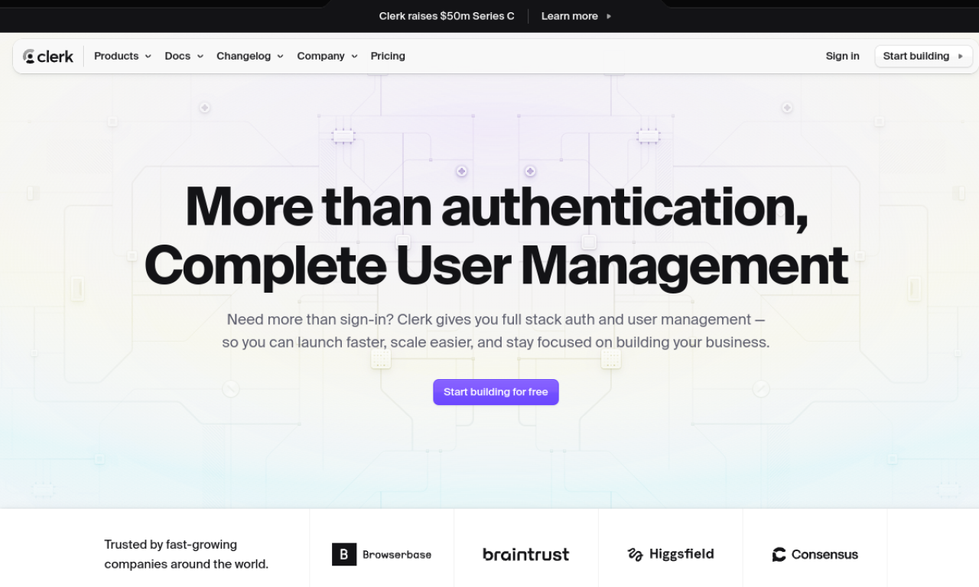The width and height of the screenshot is (979, 587).
Task: Click the arrow icon beside "Learn more"
Action: [609, 16]
